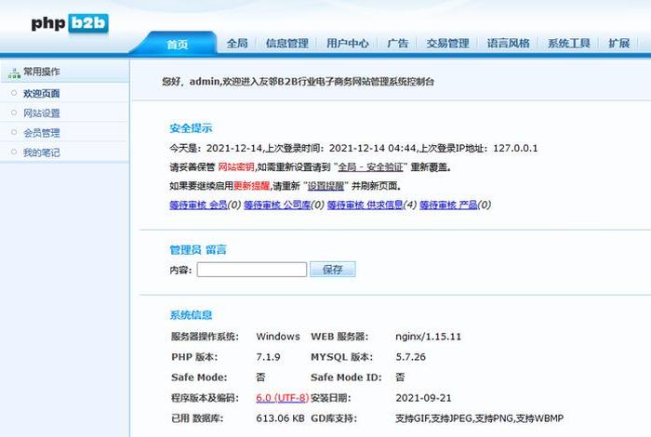Open the 信息管理 tab

(x=286, y=43)
